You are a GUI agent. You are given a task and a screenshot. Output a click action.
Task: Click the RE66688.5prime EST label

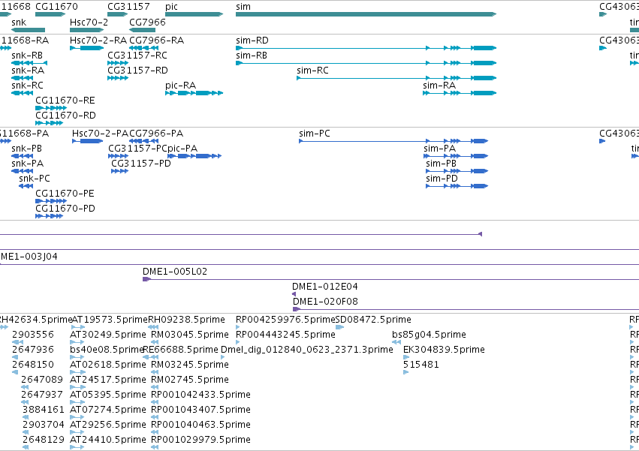click(x=180, y=350)
